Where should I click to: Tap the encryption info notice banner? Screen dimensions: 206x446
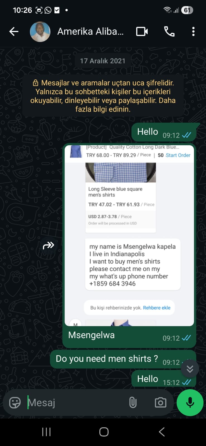click(103, 96)
